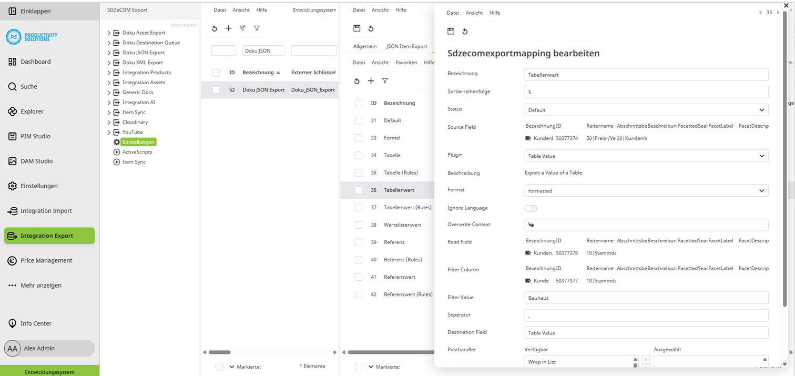Open the Plugin dropdown set to Table Value
The image size is (795, 376).
[x=646, y=155]
